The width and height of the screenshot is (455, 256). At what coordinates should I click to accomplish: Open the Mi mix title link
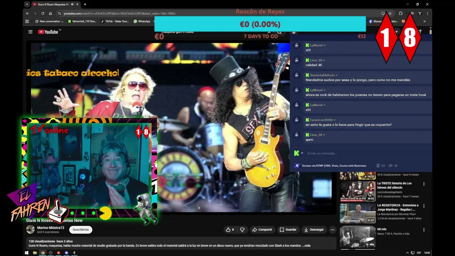click(382, 229)
